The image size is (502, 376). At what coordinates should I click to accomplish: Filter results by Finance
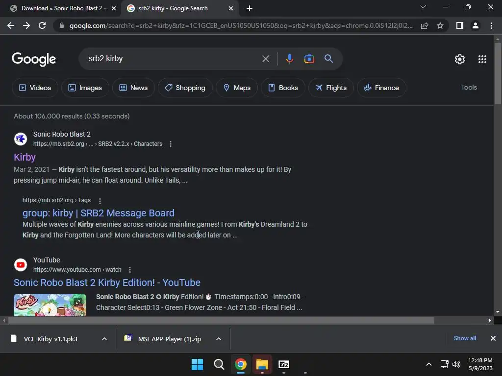[x=381, y=88]
